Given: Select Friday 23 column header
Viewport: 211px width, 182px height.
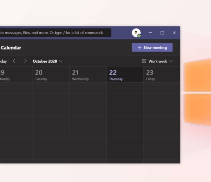Looking at the screenshot, I should (x=162, y=74).
